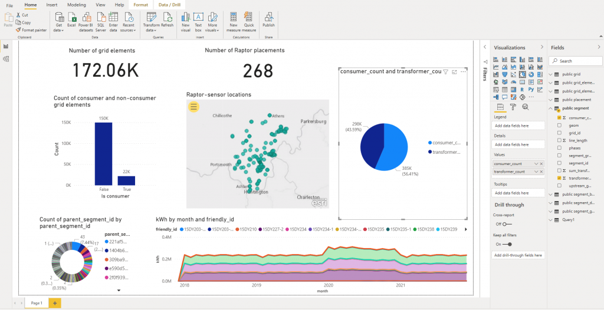Check the grid_id field checkbox
604x310 pixels.
559,133
